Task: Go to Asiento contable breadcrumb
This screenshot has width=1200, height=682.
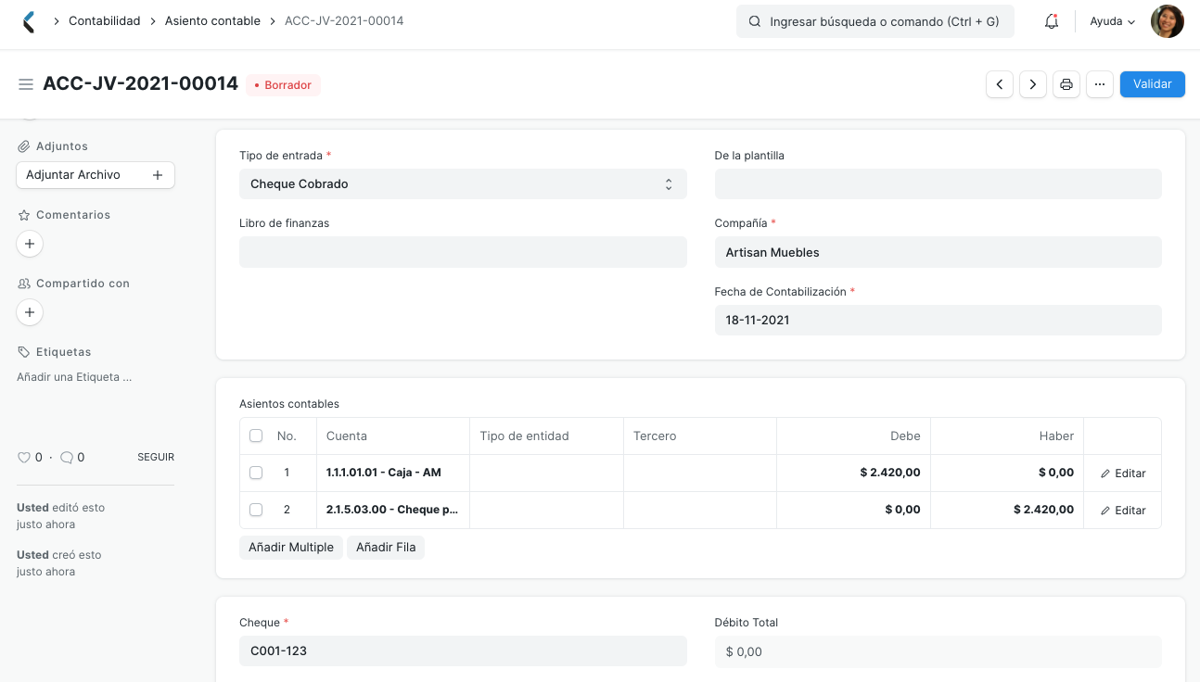Action: [212, 20]
